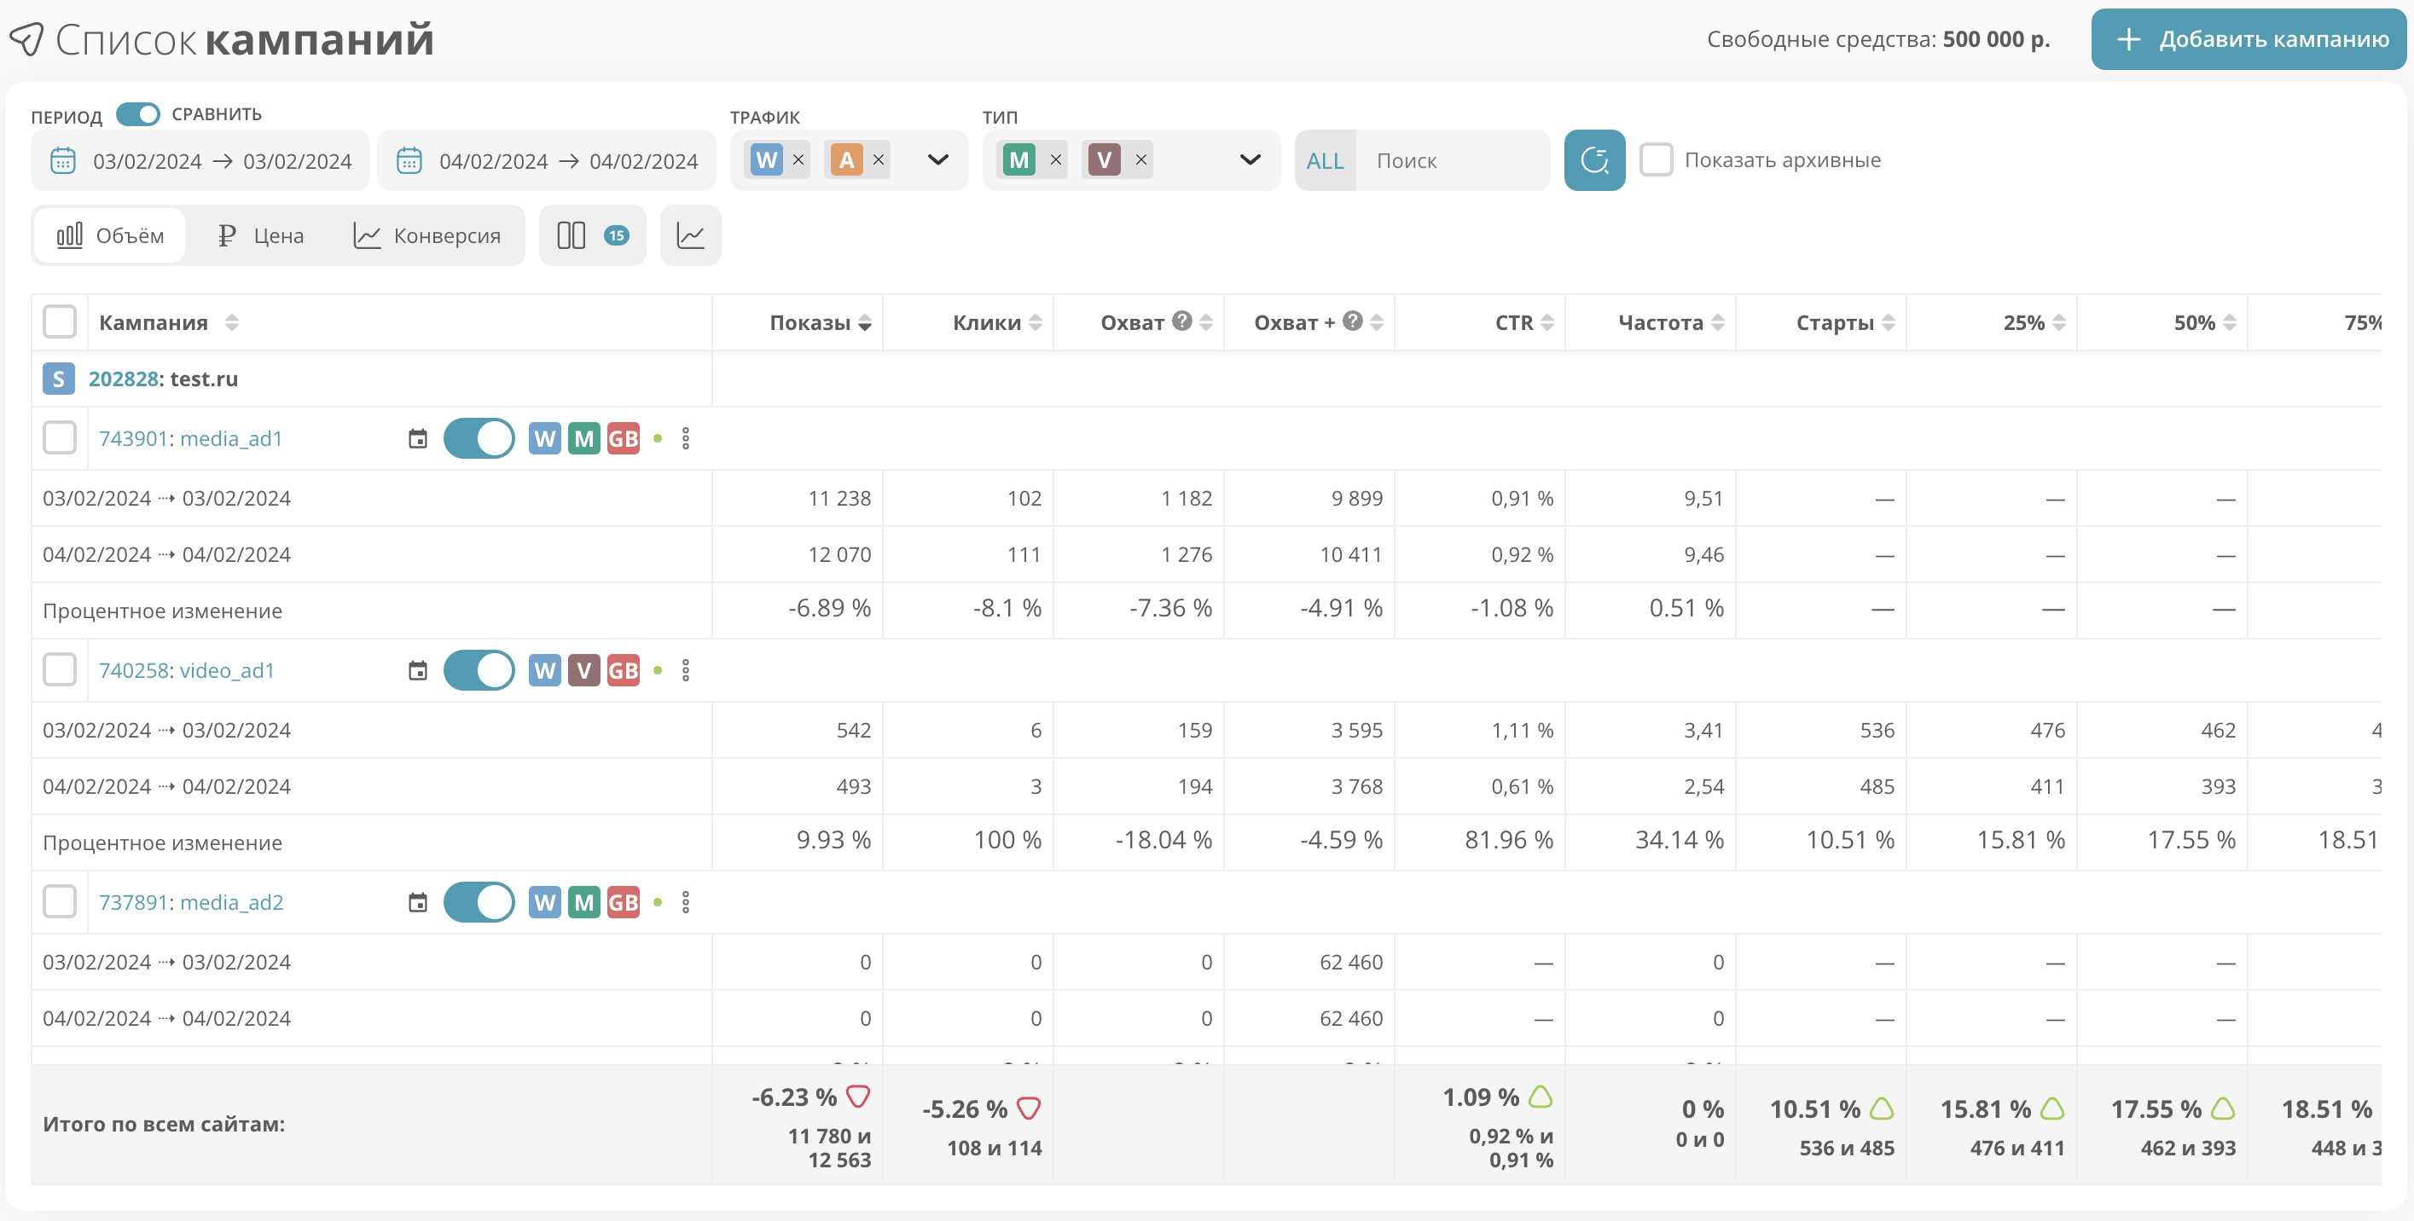Click the V badge on video_ad1 row
This screenshot has height=1221, width=2414.
pos(583,670)
